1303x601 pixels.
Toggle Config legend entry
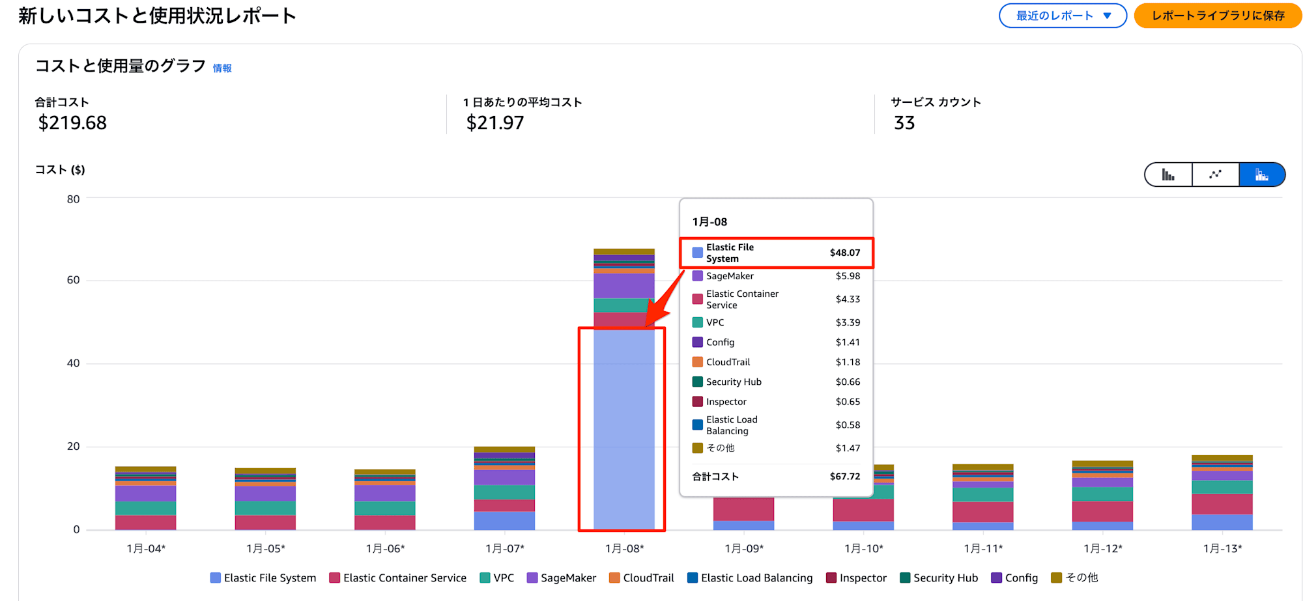coord(1014,578)
